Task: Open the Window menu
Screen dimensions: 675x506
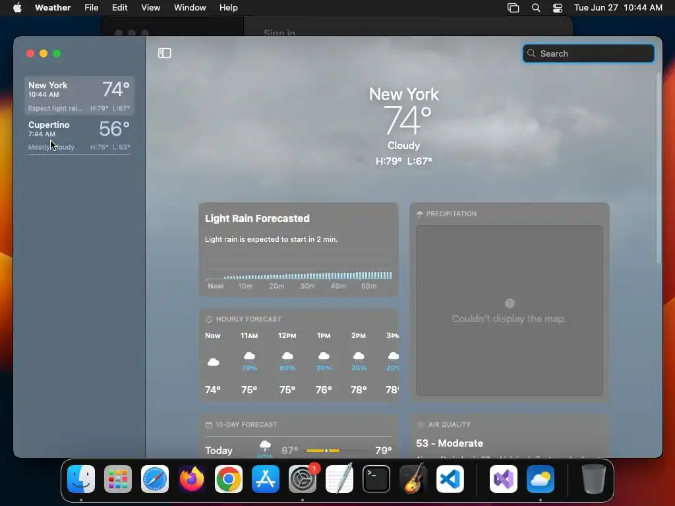Action: pyautogui.click(x=190, y=7)
